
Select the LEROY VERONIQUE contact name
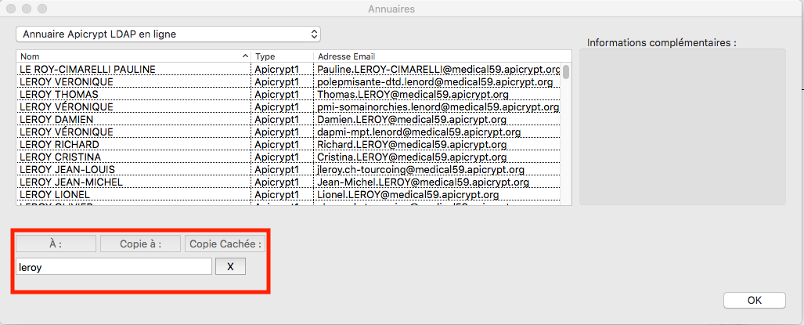click(x=66, y=81)
